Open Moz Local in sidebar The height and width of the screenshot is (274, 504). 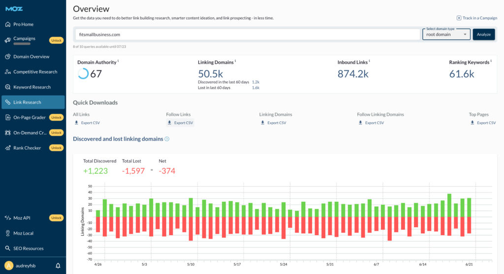pos(23,233)
